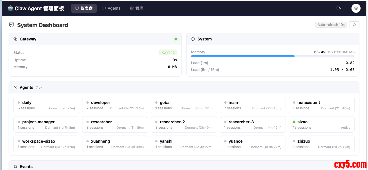
Task: Click the System chip icon
Action: (193, 39)
